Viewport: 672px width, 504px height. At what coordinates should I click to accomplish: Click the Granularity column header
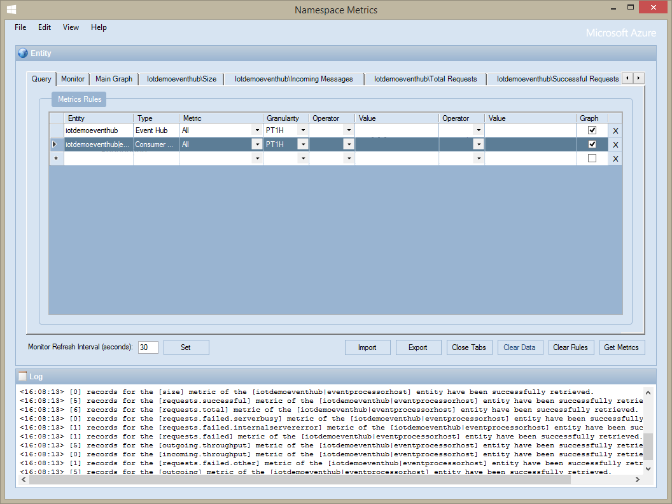click(286, 118)
